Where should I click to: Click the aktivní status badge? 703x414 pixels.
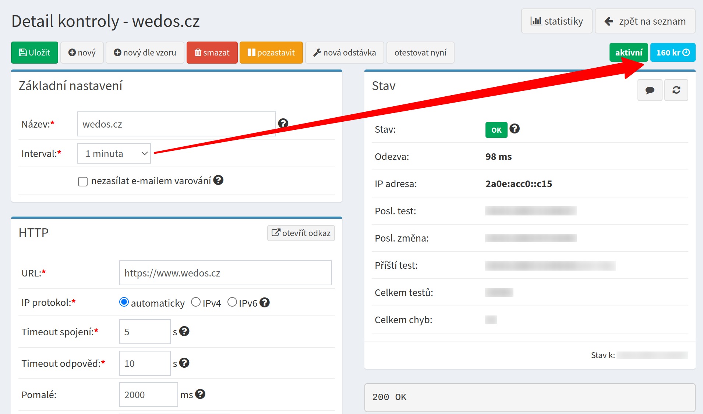(x=629, y=53)
